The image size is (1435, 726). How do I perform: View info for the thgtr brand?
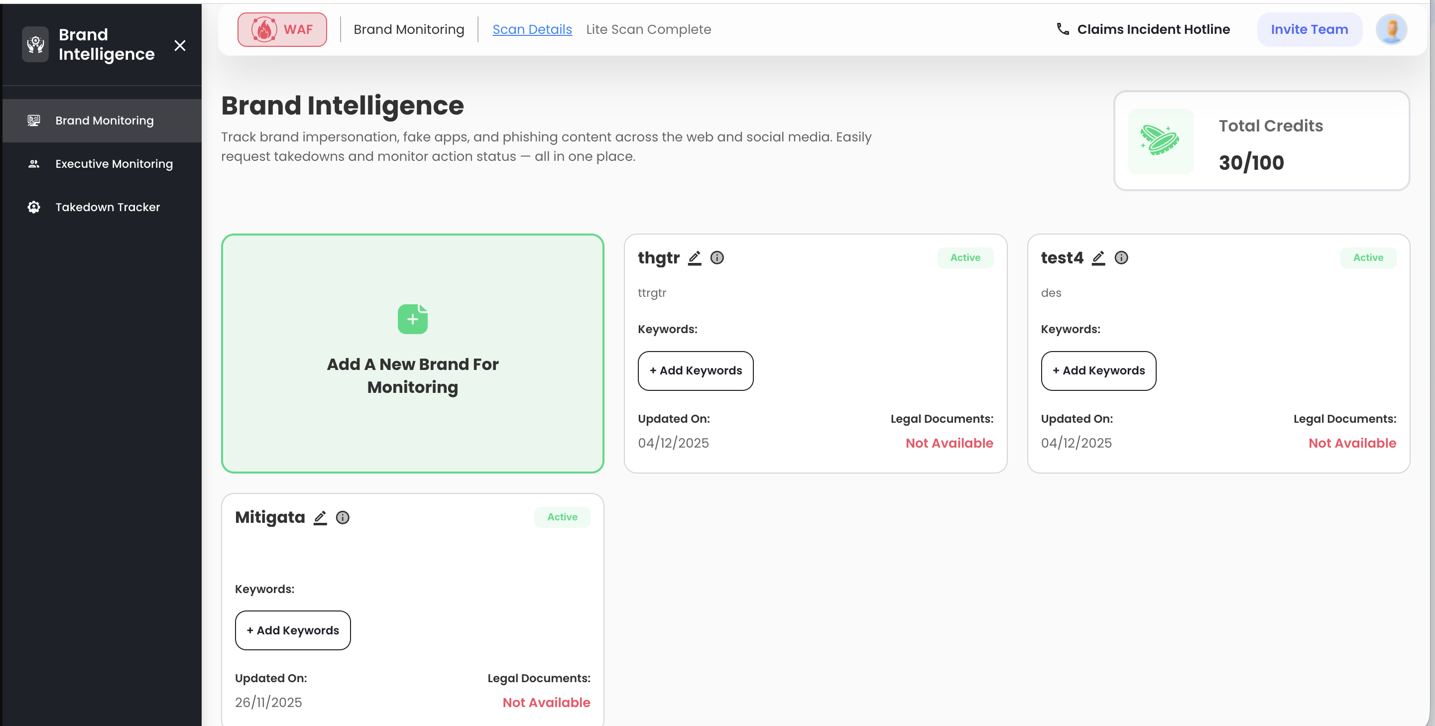717,257
